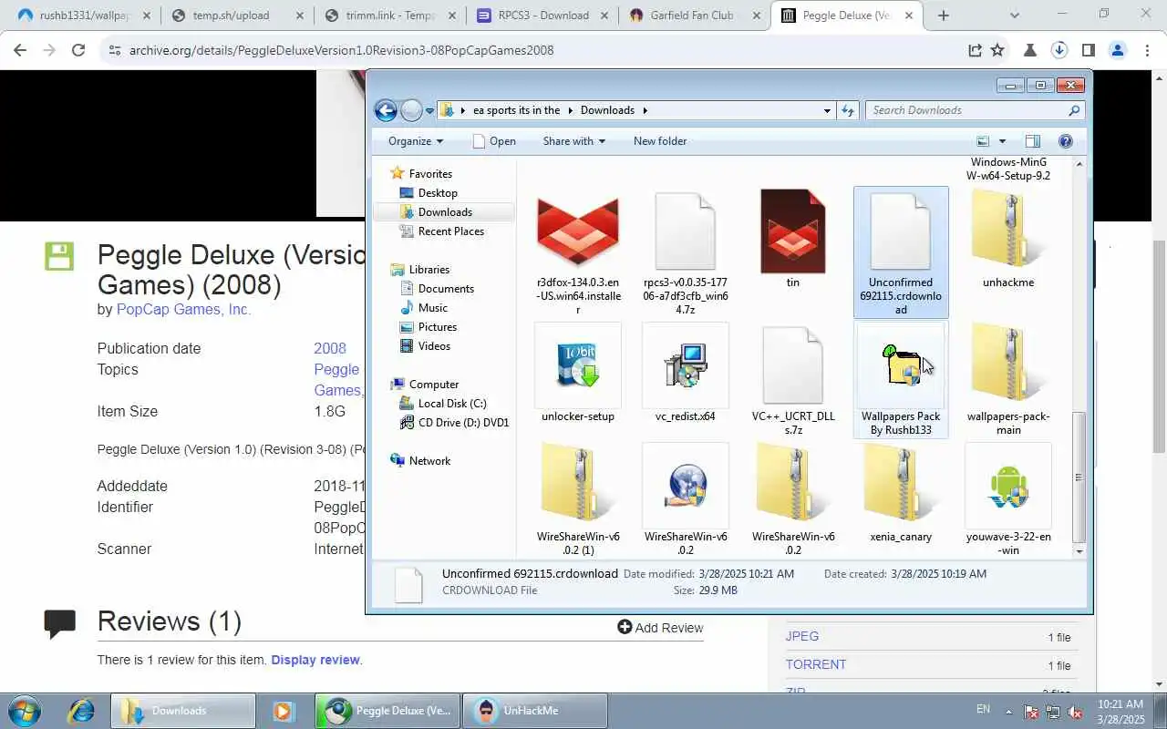Open the address bar history dropdown arrow

point(827,110)
